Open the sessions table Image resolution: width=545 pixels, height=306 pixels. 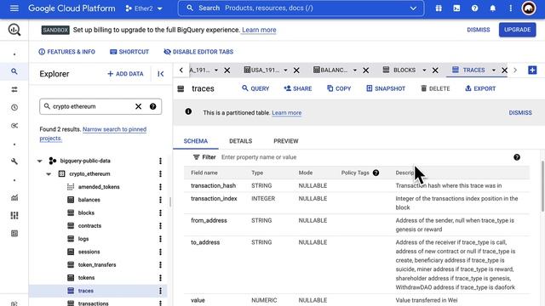(x=89, y=252)
